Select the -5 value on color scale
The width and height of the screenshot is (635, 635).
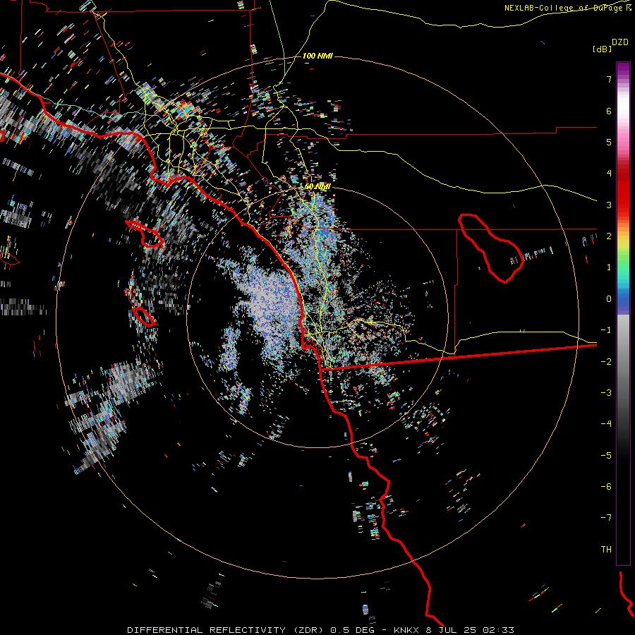click(x=606, y=456)
